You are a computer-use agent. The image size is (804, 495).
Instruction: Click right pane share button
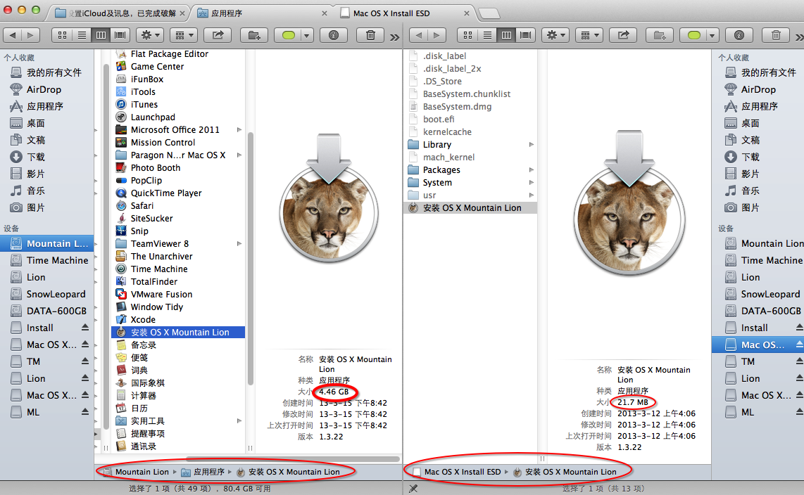[624, 35]
